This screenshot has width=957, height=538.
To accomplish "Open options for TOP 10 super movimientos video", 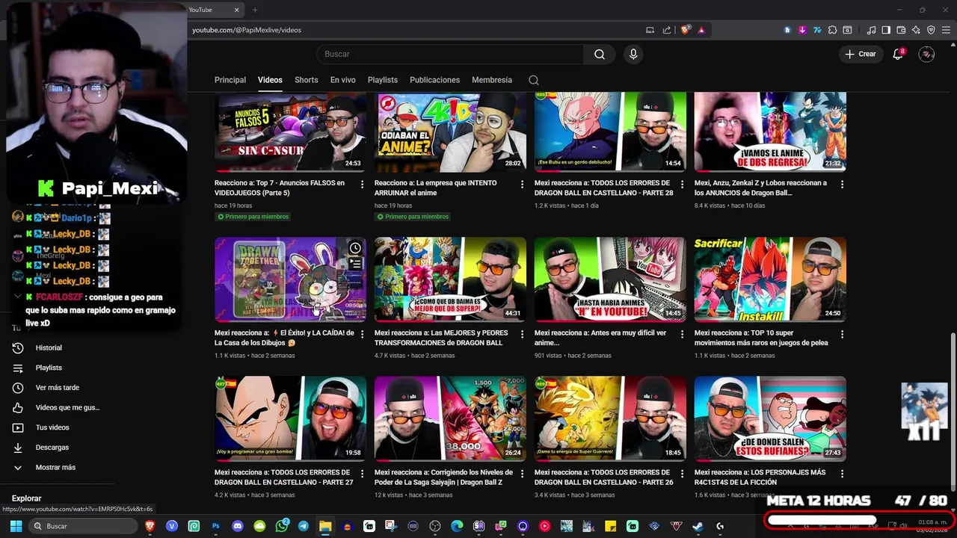I will pyautogui.click(x=843, y=334).
